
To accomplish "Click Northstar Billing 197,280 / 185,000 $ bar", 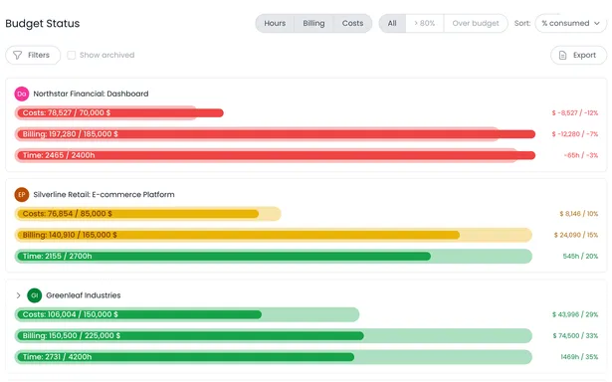I will [x=275, y=134].
